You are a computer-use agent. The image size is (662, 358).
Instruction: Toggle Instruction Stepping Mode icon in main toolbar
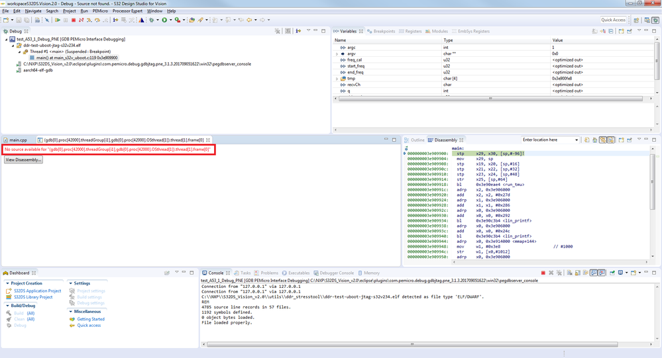(x=115, y=20)
